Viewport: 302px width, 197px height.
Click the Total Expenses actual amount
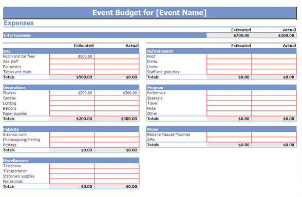click(x=274, y=35)
